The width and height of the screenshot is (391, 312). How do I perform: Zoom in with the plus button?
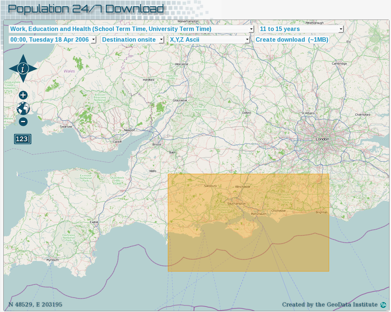[23, 95]
